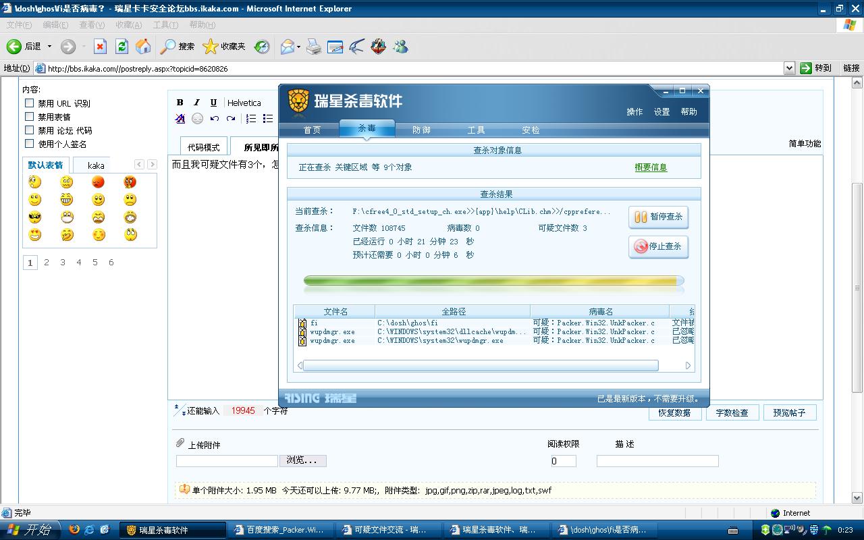
Task: Open the 工具 tab in Rising
Action: point(476,130)
